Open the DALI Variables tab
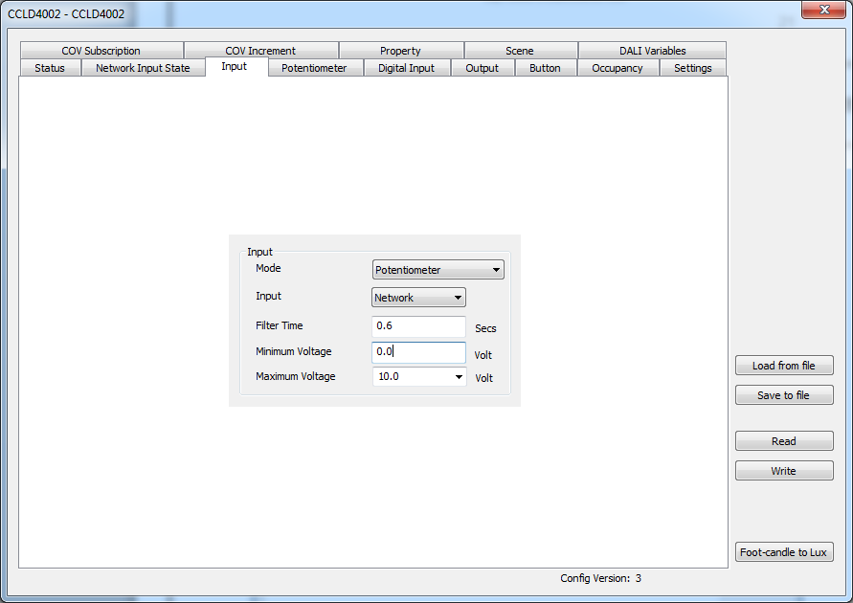 (x=652, y=51)
